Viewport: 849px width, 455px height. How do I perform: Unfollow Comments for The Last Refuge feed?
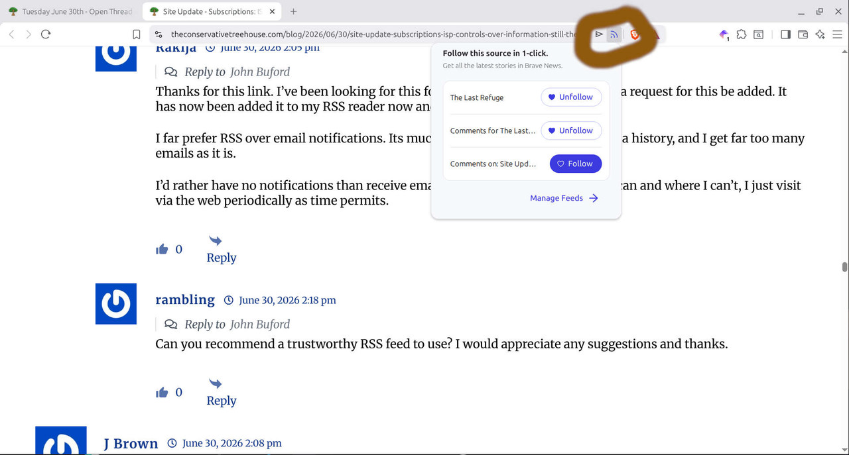(x=572, y=130)
